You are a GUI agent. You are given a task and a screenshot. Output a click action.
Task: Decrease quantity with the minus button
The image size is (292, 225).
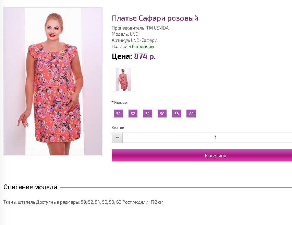(x=117, y=138)
